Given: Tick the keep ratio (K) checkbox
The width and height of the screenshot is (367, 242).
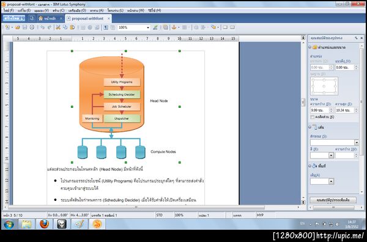Looking at the screenshot, I should click(312, 117).
